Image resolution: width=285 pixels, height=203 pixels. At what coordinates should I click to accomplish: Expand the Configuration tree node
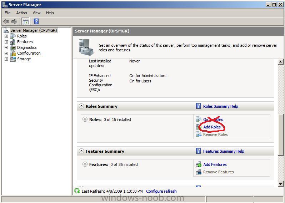(6, 54)
